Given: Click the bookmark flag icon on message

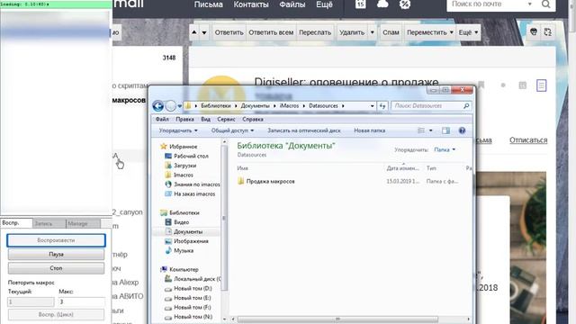Looking at the screenshot, I should [x=481, y=85].
